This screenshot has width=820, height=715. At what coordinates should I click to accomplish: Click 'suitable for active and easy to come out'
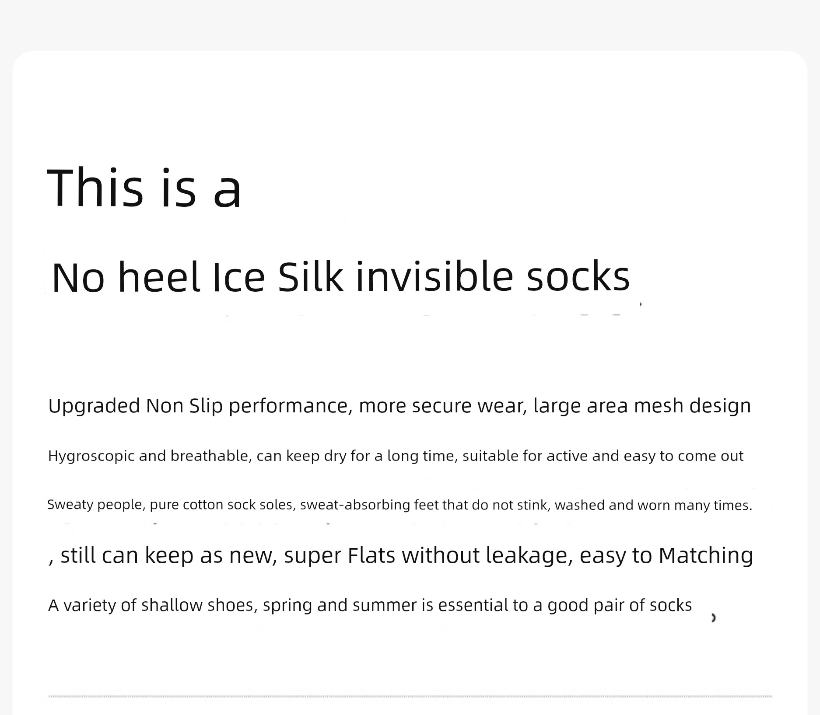tap(603, 456)
